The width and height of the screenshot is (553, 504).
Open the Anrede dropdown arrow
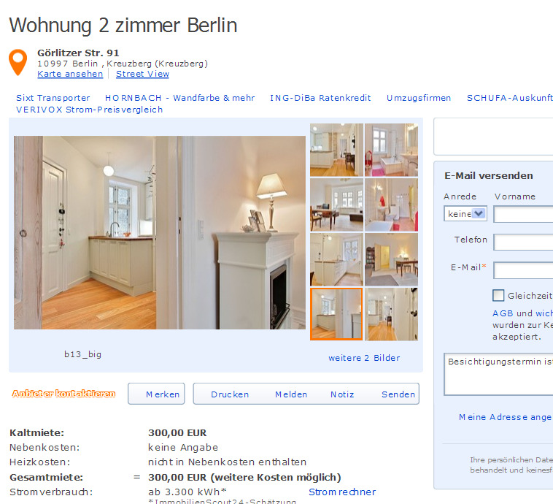pyautogui.click(x=479, y=214)
